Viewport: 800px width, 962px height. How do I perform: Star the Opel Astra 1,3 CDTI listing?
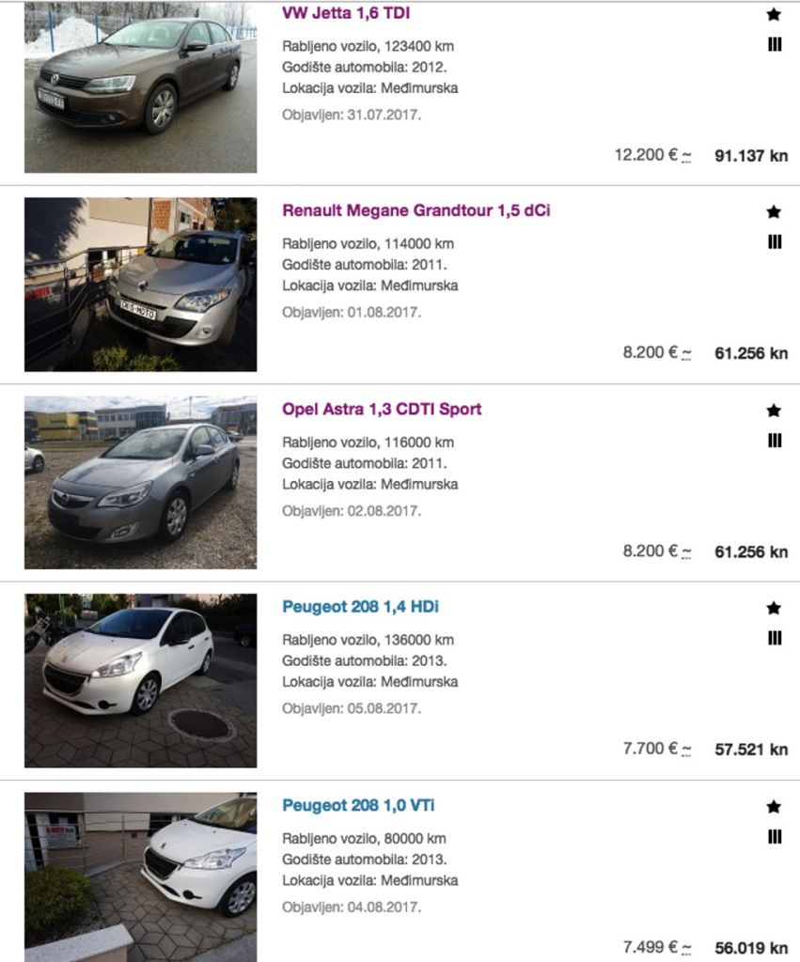point(774,411)
